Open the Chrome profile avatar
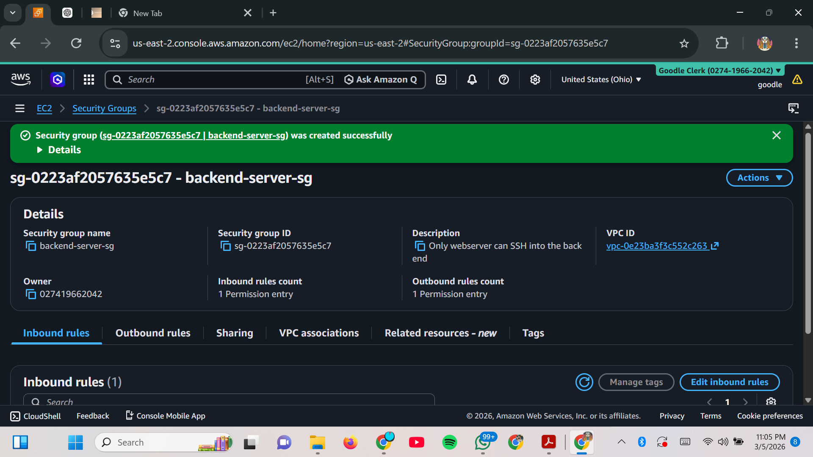 [764, 43]
